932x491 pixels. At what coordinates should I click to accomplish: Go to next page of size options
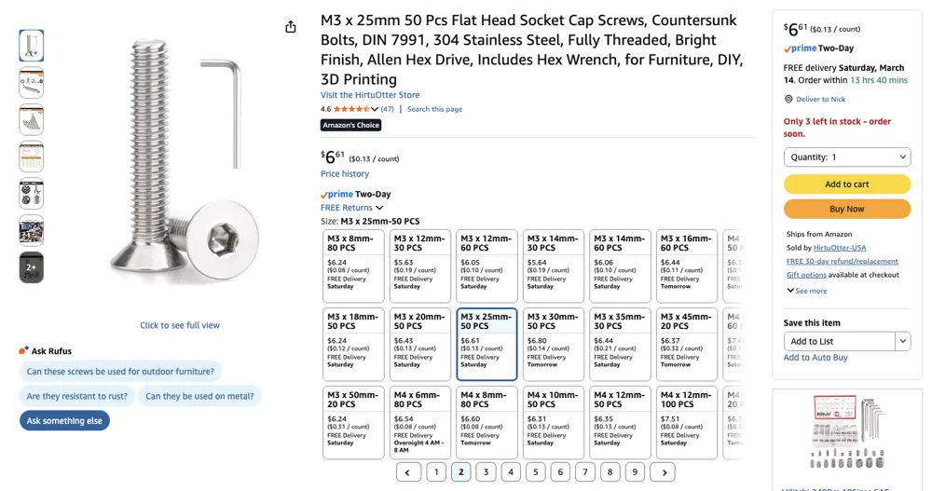(x=664, y=472)
